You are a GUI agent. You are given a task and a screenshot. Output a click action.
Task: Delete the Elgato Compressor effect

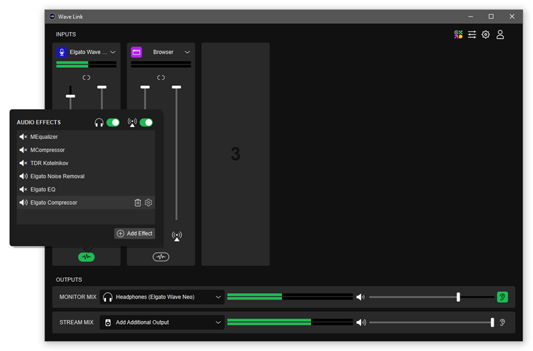click(138, 203)
